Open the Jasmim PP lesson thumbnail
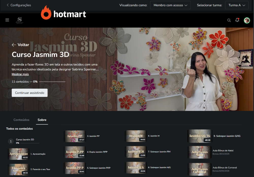The width and height of the screenshot is (254, 177). tap(74, 136)
